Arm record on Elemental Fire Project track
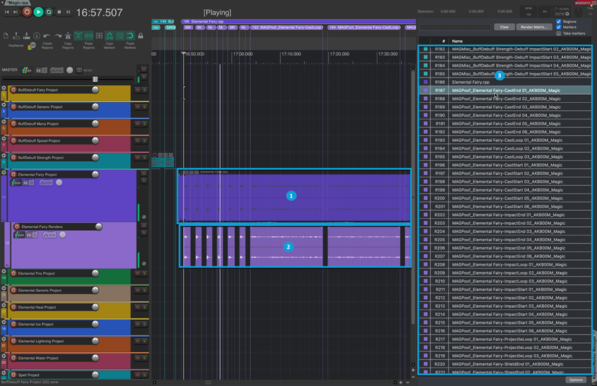 tap(13, 273)
